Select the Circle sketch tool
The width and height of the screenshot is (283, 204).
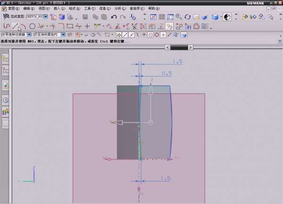pyautogui.click(x=33, y=26)
